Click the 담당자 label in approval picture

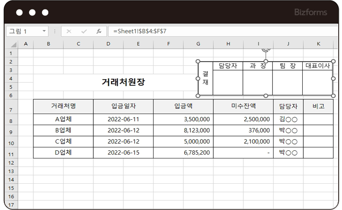(228, 66)
